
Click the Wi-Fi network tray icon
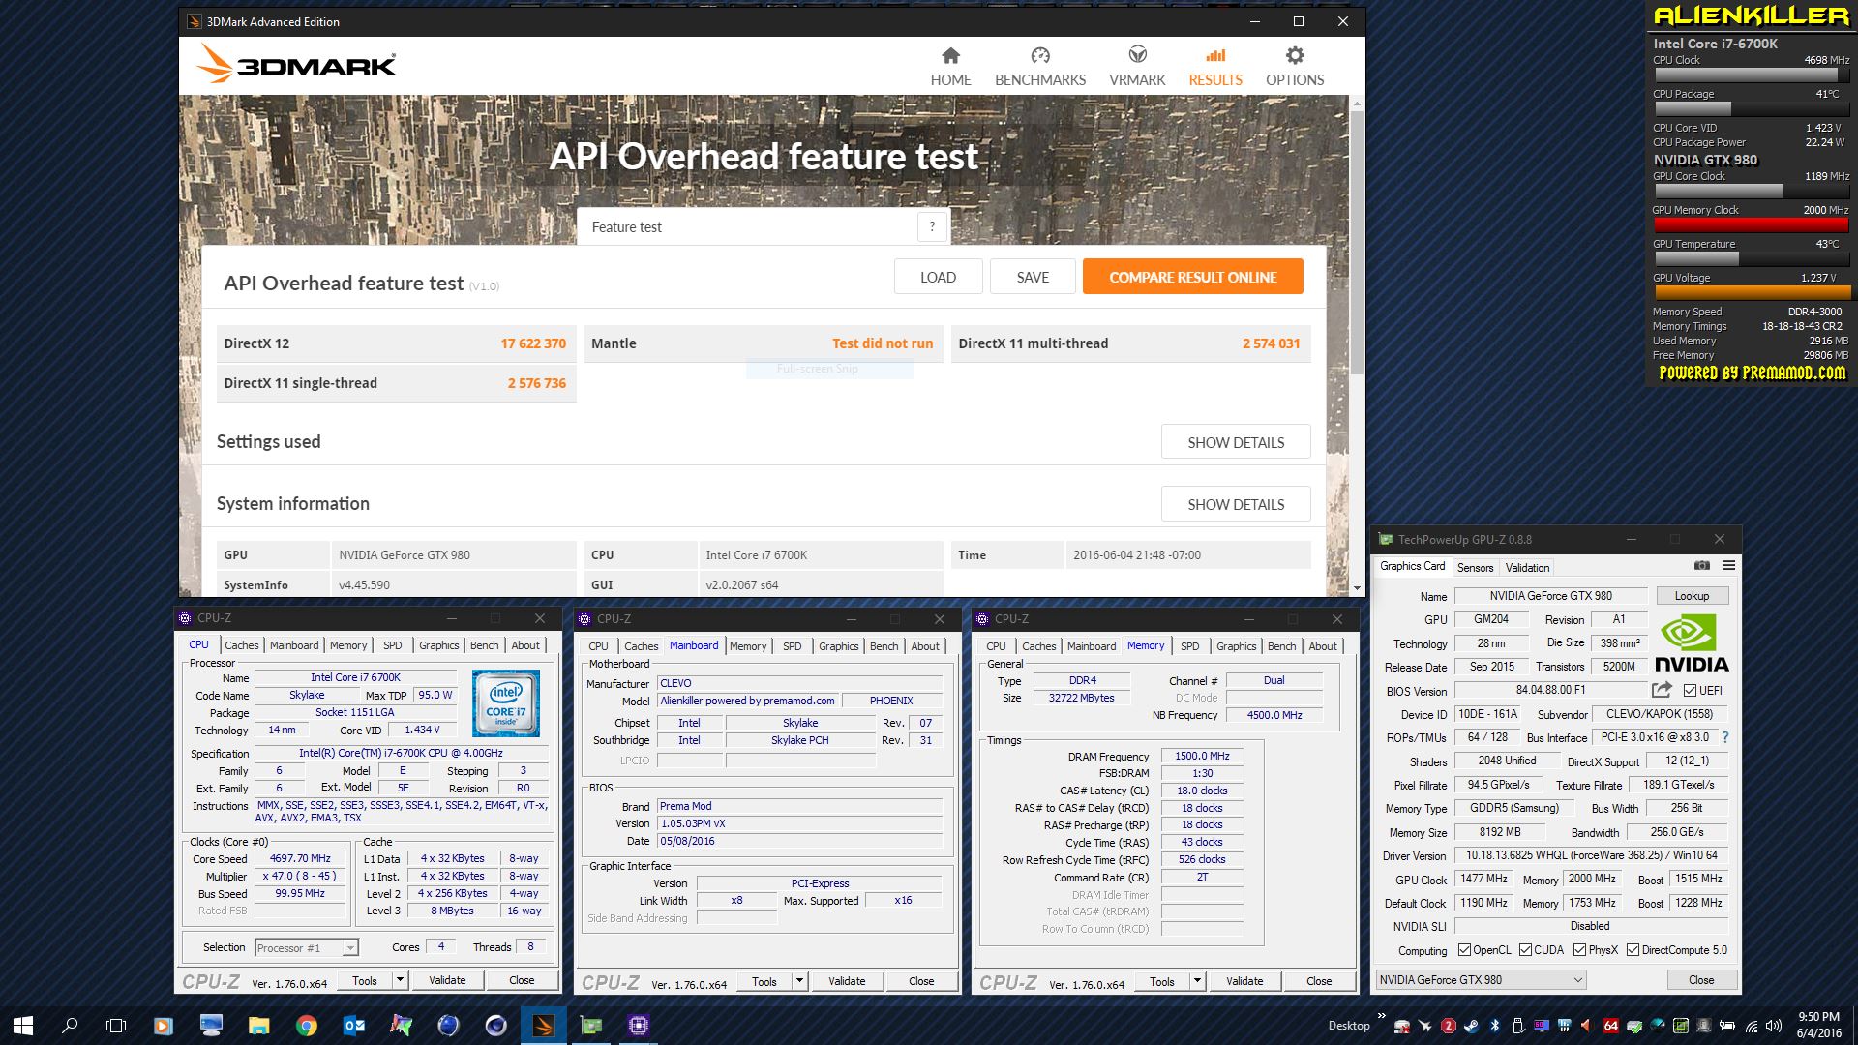(x=1752, y=1027)
